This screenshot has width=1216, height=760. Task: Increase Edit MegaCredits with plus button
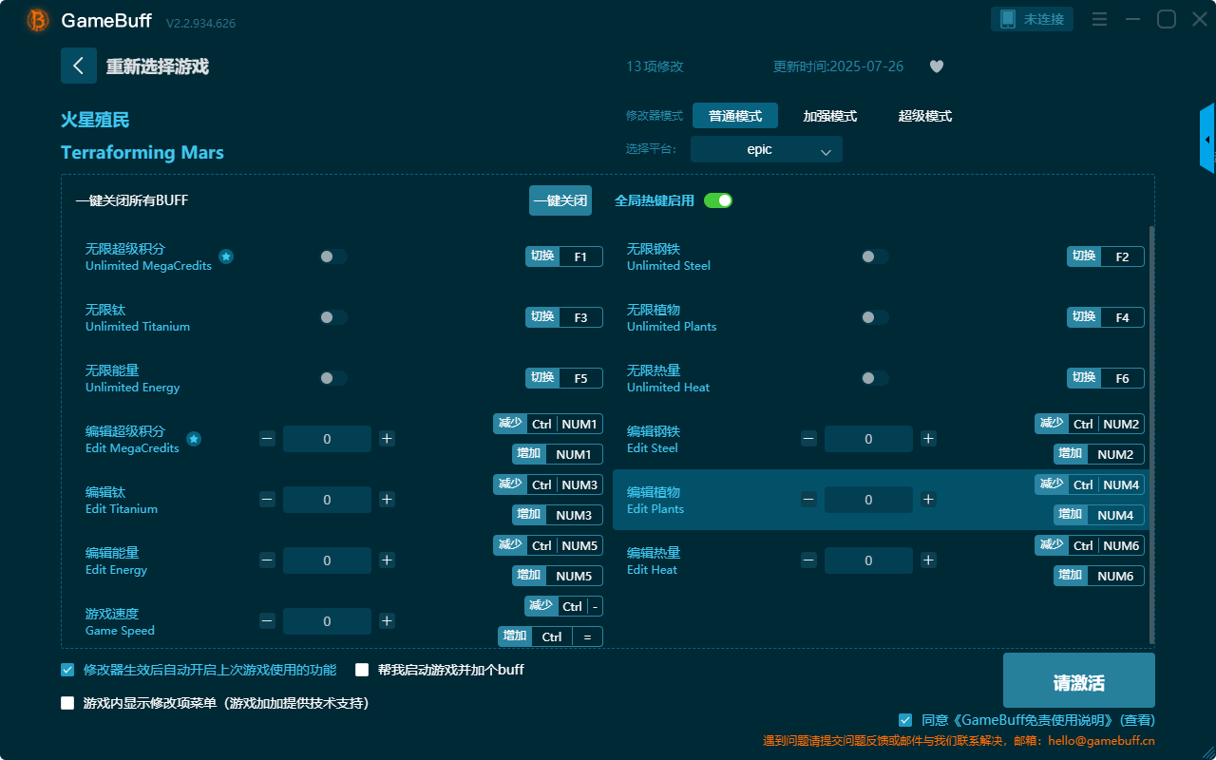(x=387, y=439)
